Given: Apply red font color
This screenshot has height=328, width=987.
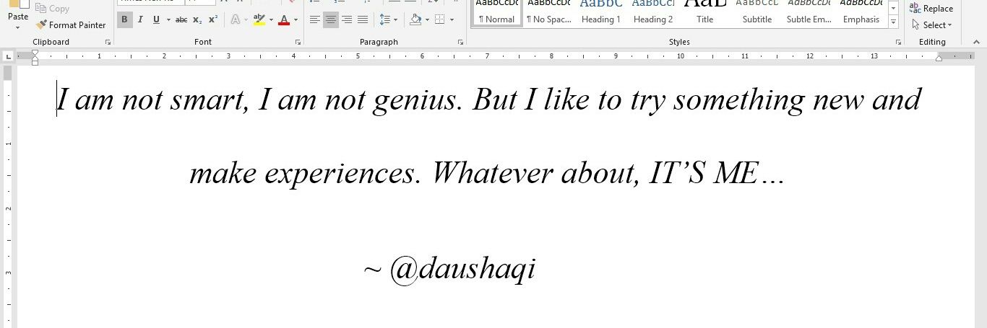Looking at the screenshot, I should 284,19.
